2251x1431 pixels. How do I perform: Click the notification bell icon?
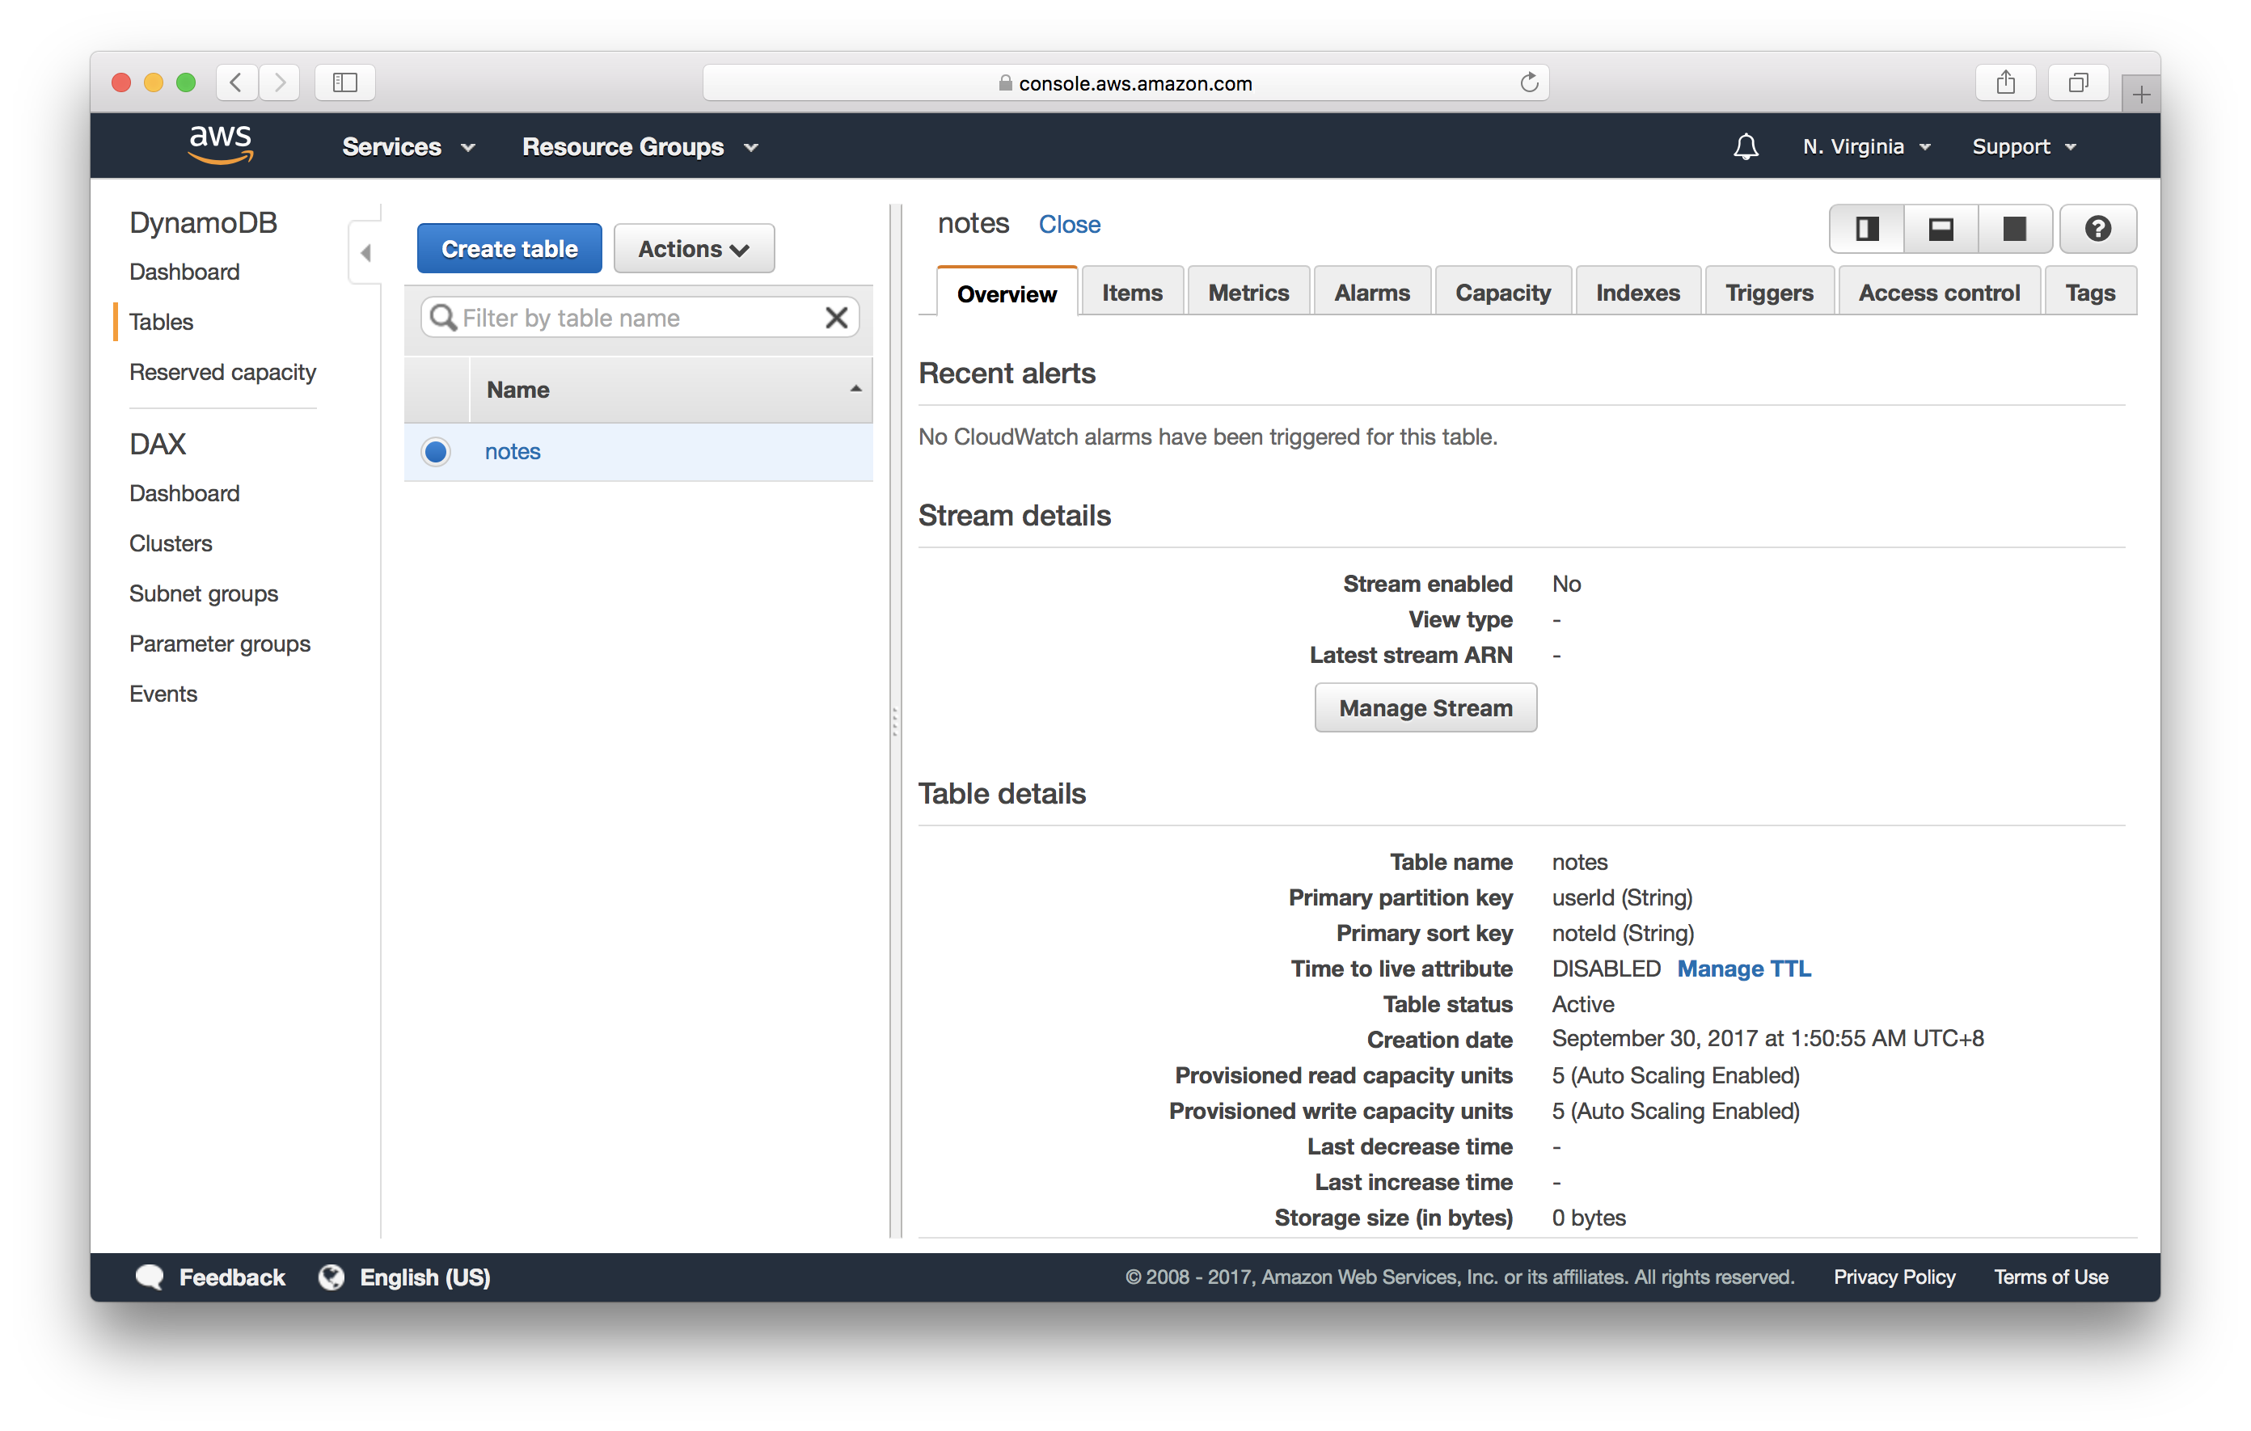[x=1746, y=146]
